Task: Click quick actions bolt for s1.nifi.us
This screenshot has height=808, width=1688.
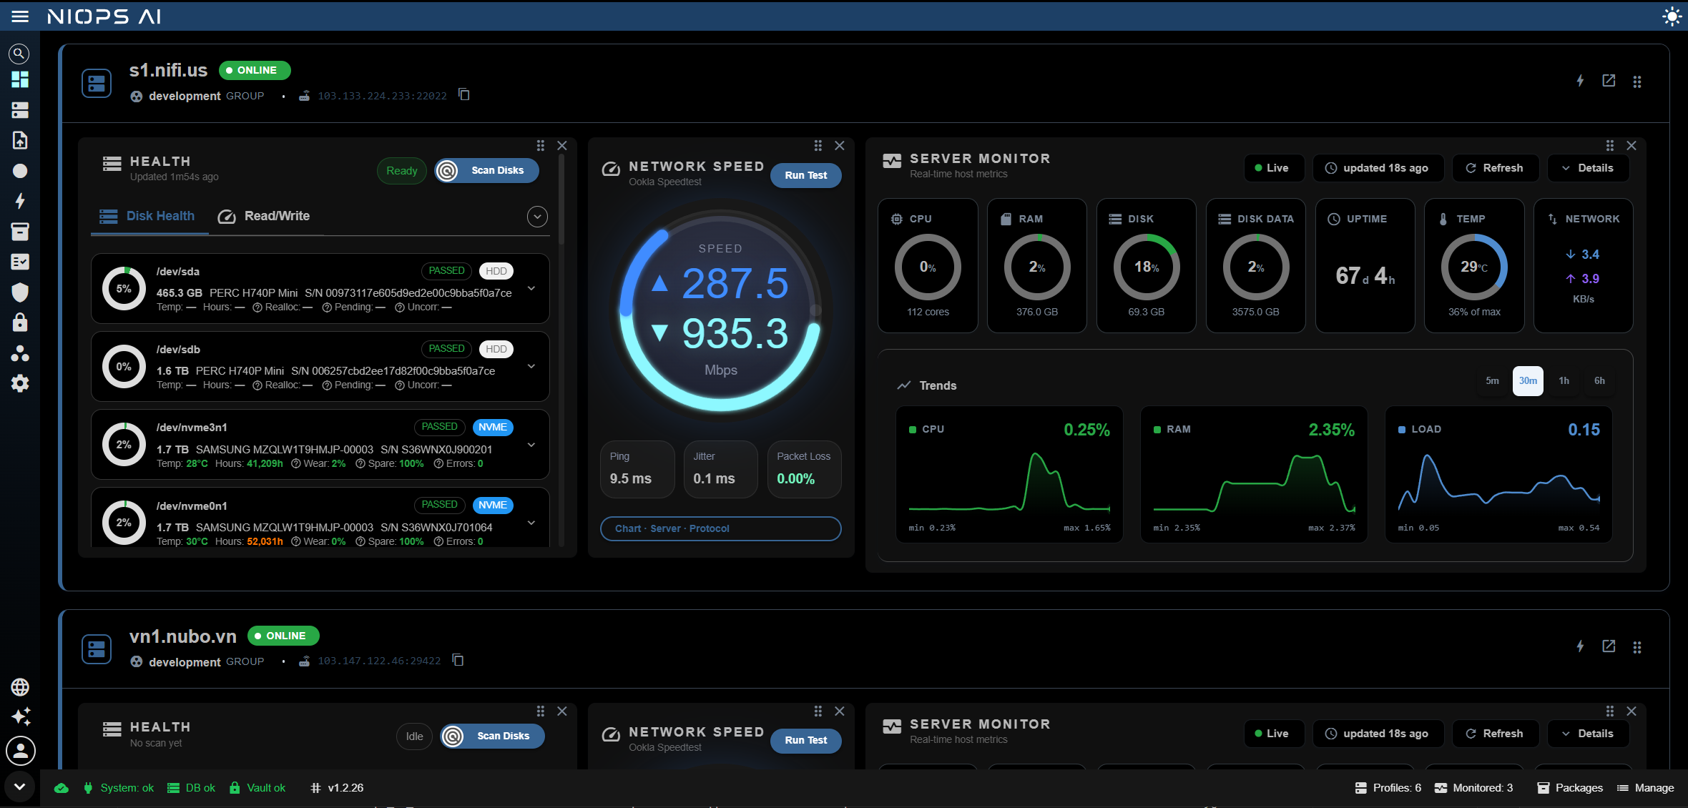Action: click(1580, 81)
